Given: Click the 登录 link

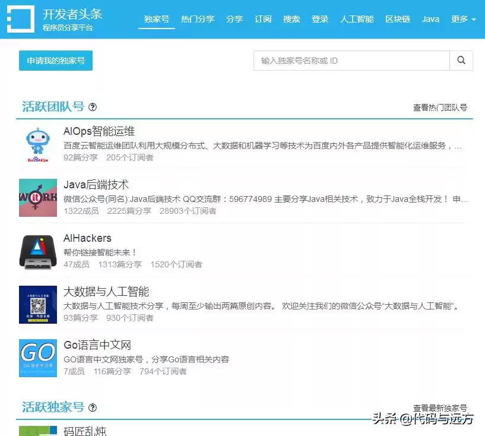Looking at the screenshot, I should coord(320,18).
